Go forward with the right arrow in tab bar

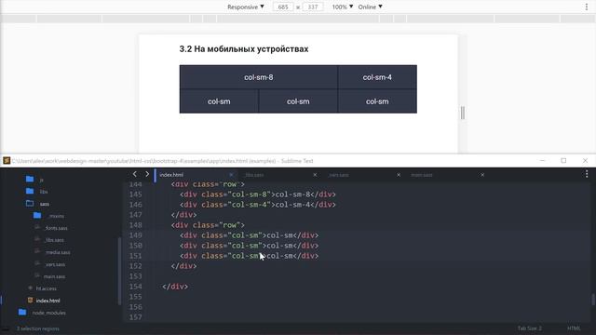point(147,174)
